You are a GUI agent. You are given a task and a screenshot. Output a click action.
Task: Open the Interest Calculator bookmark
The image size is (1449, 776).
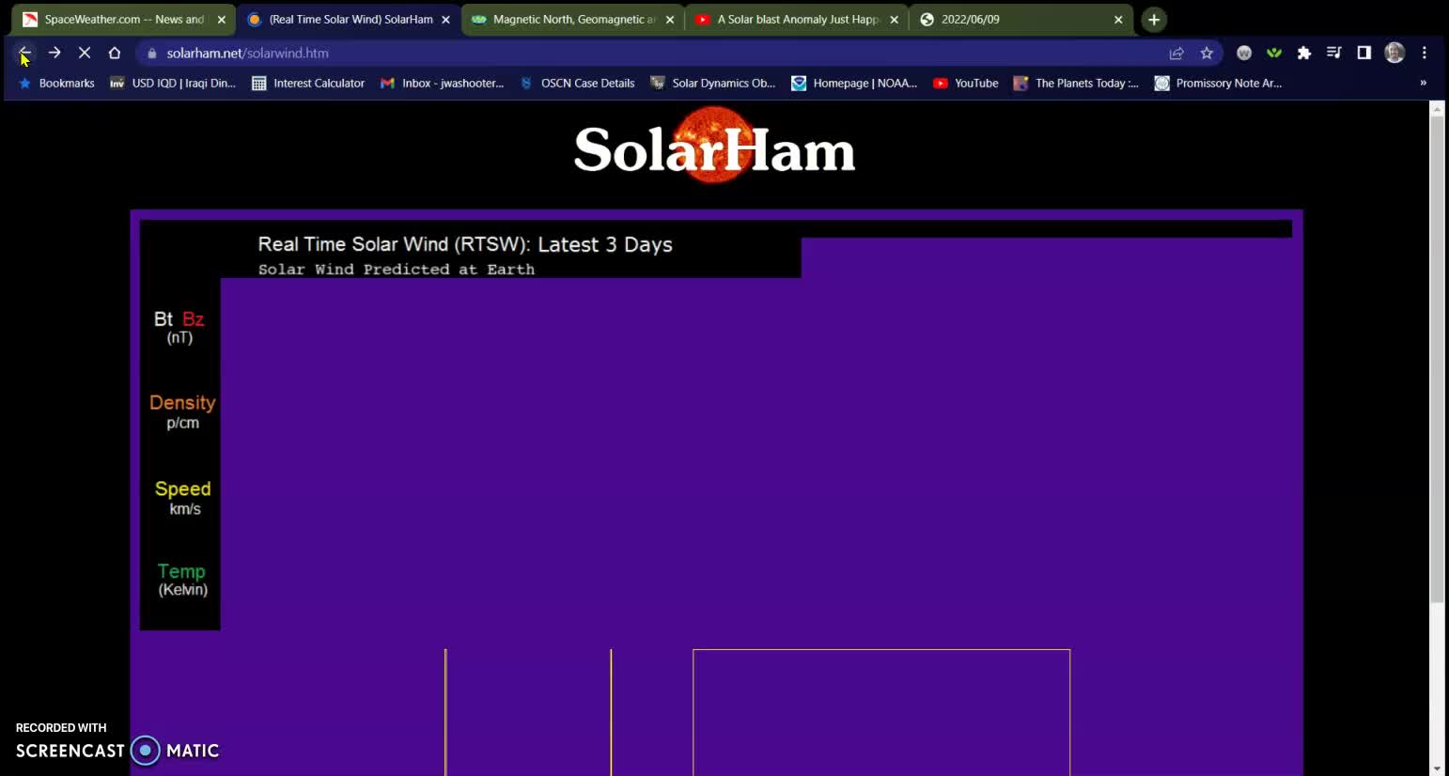(308, 84)
